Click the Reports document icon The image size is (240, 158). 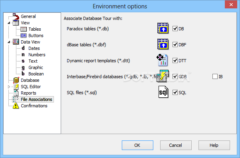(x=16, y=93)
